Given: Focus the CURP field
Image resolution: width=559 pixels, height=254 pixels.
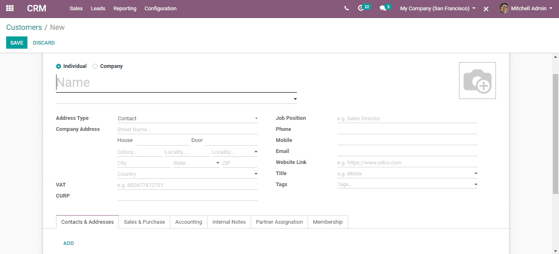Looking at the screenshot, I should pos(188,196).
